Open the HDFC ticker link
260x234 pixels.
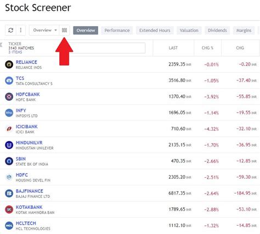[22, 175]
